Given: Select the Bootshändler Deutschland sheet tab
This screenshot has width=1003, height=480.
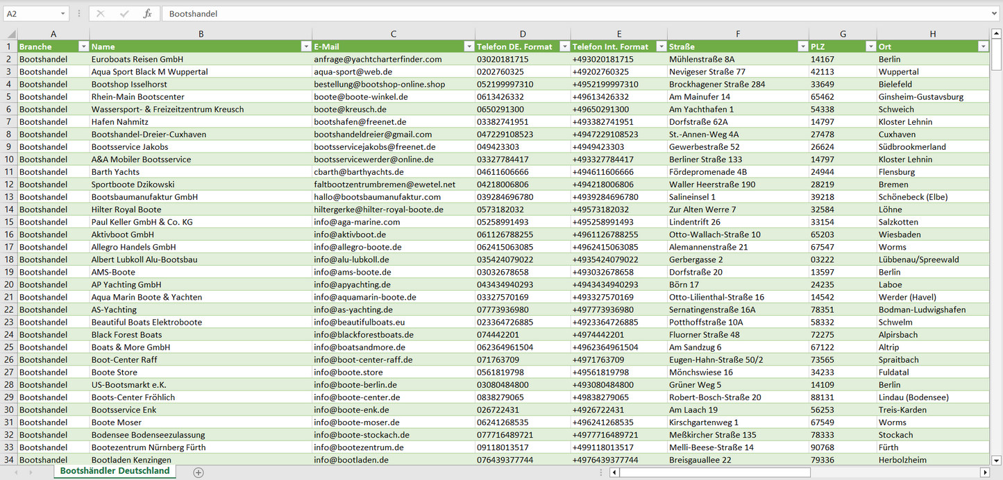Looking at the screenshot, I should click(115, 471).
